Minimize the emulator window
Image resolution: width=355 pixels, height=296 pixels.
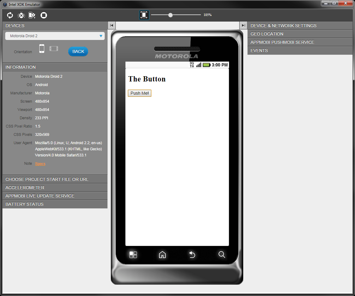click(x=326, y=3)
